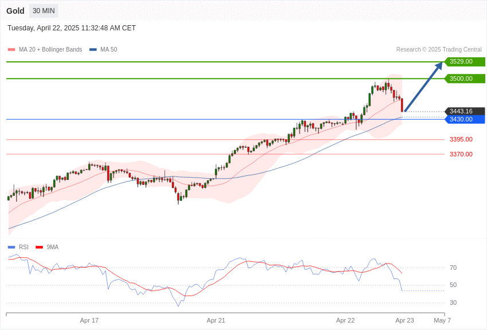Screen dimensions: 487x330
Task: Click the 3395.00 red support price label
Action: click(461, 139)
